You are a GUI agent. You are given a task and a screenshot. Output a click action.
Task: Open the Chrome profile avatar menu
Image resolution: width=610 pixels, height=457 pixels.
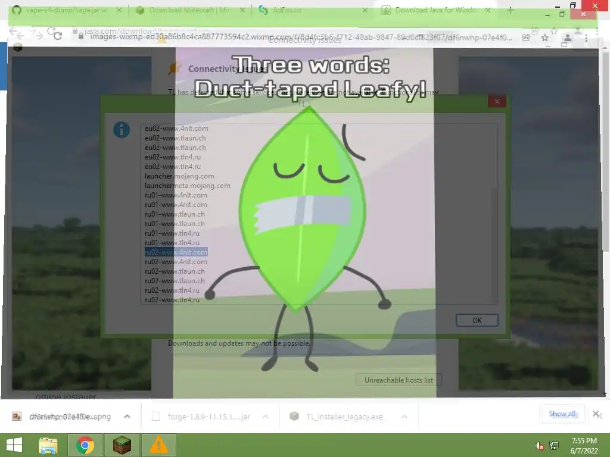point(568,37)
